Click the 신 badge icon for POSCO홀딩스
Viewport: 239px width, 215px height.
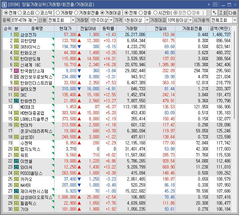(x=16, y=173)
